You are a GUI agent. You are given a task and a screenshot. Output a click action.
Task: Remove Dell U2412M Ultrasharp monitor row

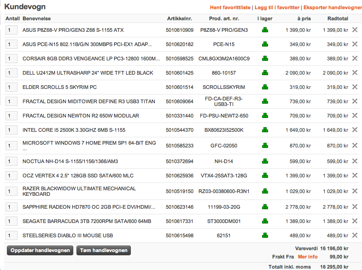355,73
